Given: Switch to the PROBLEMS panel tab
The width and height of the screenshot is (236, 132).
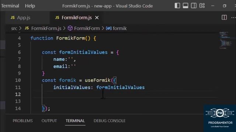Looking at the screenshot, I should pos(22,121).
